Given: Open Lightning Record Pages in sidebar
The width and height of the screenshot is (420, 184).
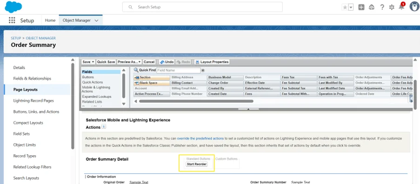Looking at the screenshot, I should [x=33, y=101].
